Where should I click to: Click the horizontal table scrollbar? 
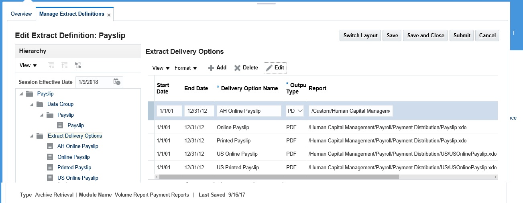(x=277, y=177)
